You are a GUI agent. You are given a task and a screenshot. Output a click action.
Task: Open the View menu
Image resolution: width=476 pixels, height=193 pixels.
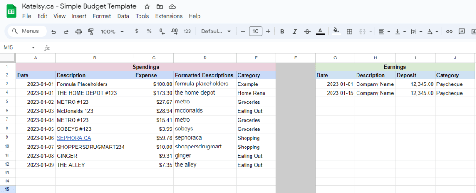point(59,16)
